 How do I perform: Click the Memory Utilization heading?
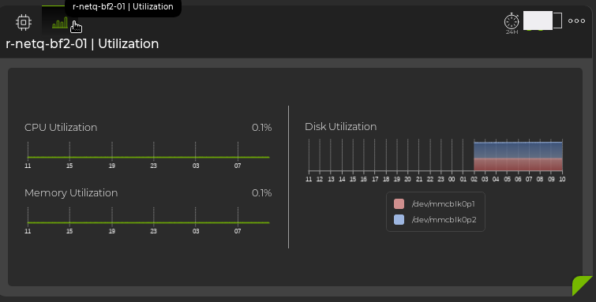tap(71, 193)
